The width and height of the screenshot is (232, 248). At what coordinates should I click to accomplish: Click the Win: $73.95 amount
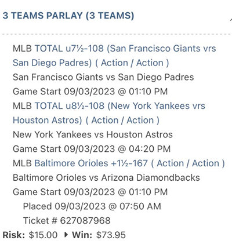point(111,235)
